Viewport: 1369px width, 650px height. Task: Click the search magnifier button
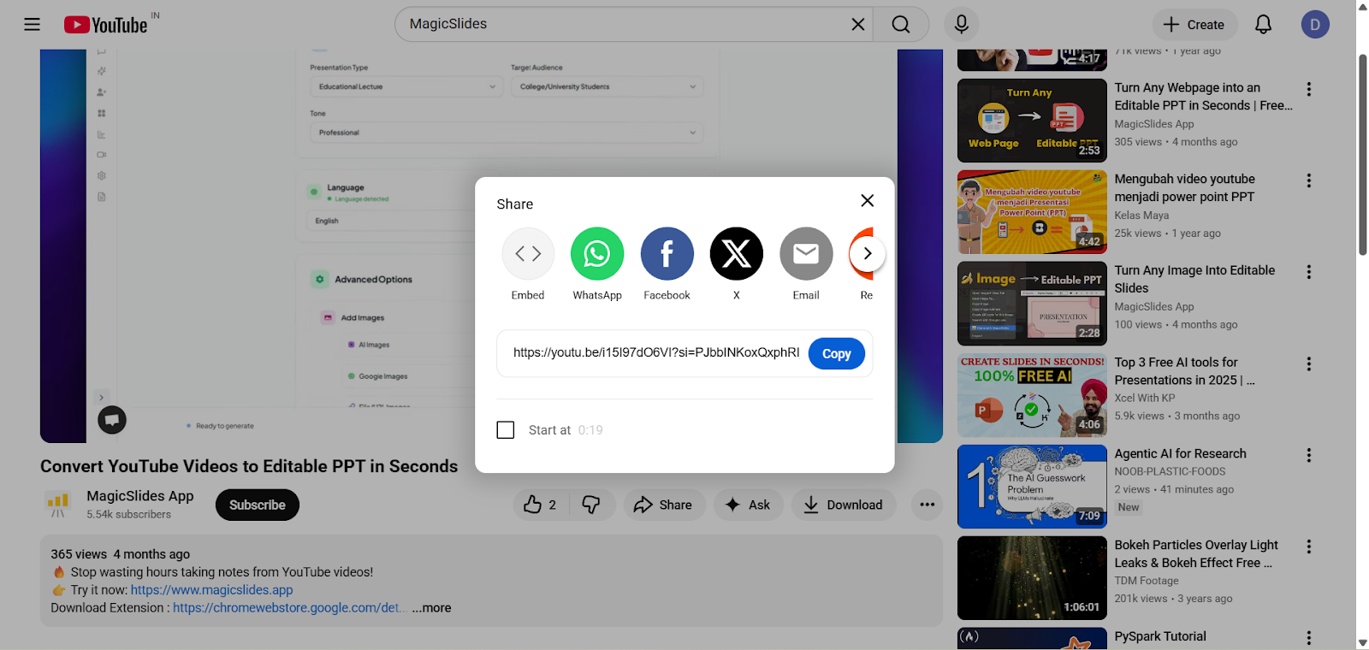click(901, 25)
